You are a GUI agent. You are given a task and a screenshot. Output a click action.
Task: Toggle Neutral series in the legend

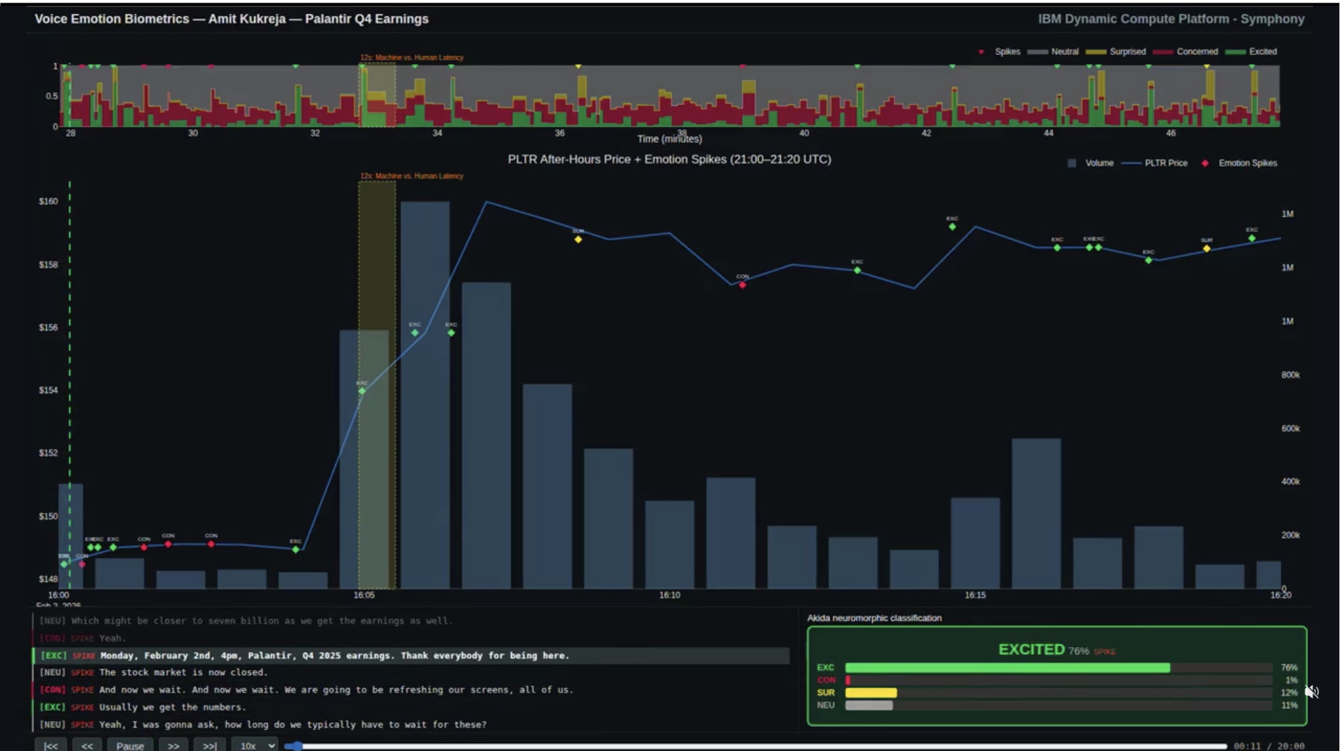1064,52
